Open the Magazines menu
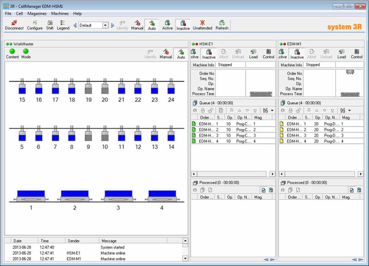The height and width of the screenshot is (266, 369). coord(37,13)
